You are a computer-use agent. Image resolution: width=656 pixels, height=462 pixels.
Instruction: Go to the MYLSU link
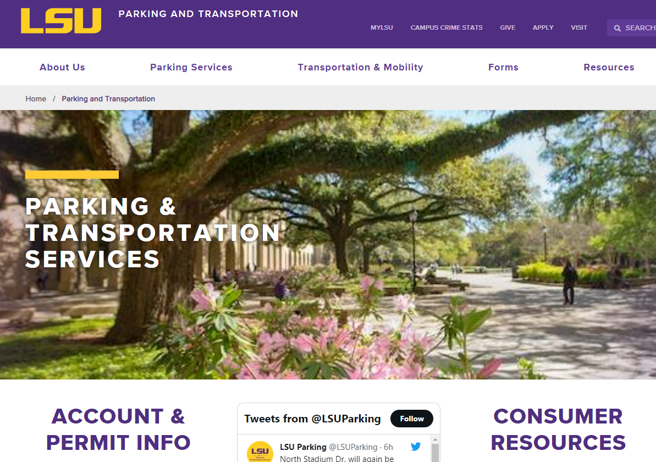click(x=382, y=28)
